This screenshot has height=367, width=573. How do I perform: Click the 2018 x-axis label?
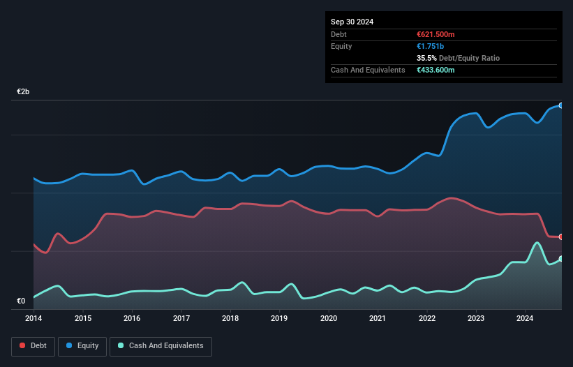[x=230, y=318]
